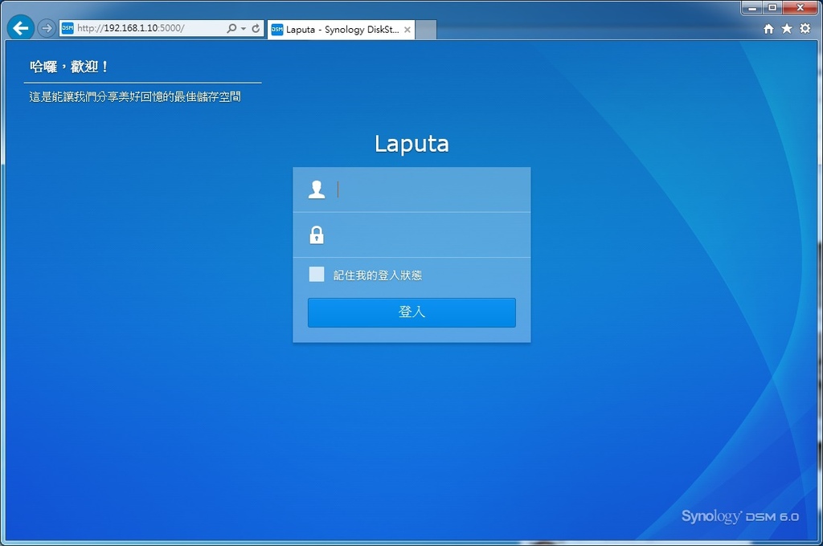Image resolution: width=823 pixels, height=546 pixels.
Task: Minimize the browser window
Action: point(752,8)
